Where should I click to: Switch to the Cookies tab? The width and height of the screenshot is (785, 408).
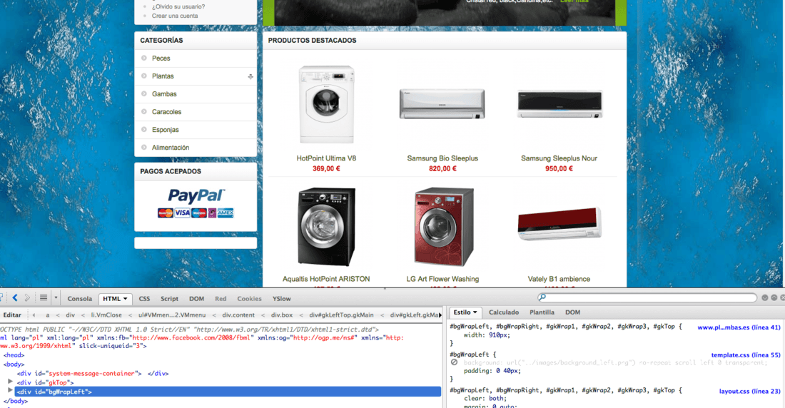click(249, 299)
